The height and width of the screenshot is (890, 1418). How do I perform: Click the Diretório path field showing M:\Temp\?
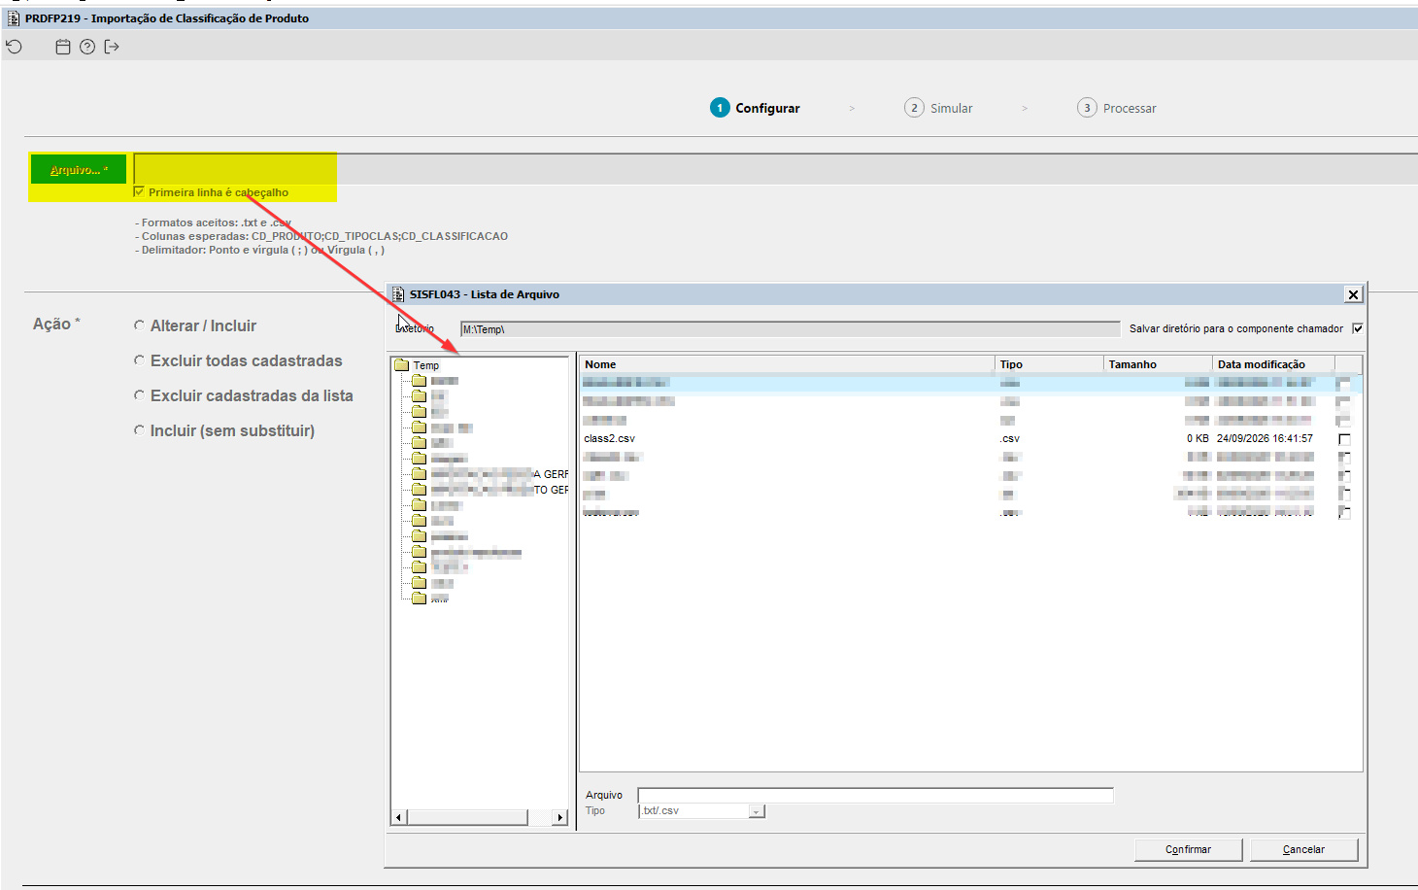[790, 329]
